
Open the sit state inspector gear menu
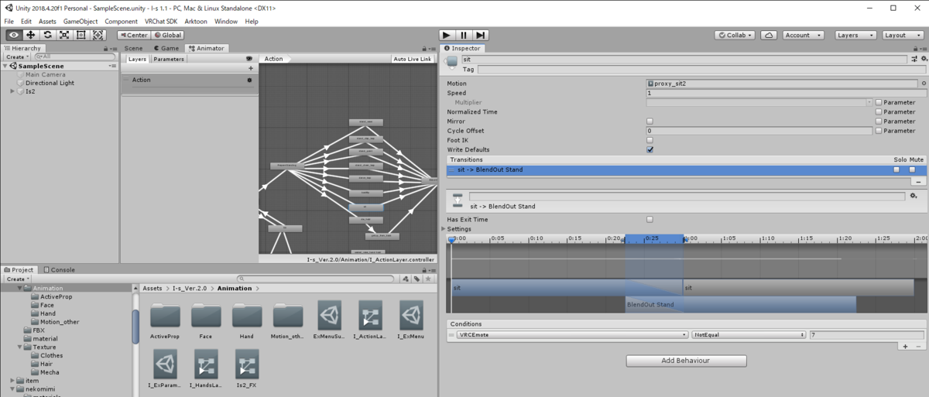923,59
